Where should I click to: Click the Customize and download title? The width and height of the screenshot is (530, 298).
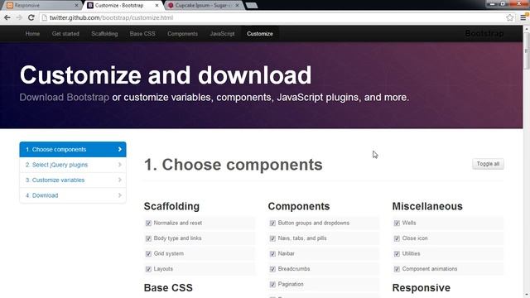click(166, 75)
